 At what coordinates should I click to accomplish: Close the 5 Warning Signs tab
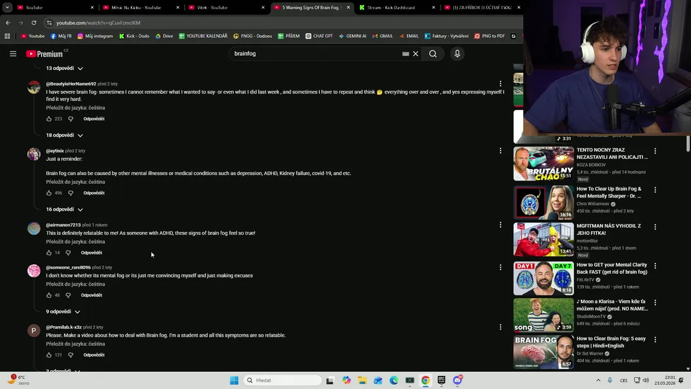(x=348, y=8)
